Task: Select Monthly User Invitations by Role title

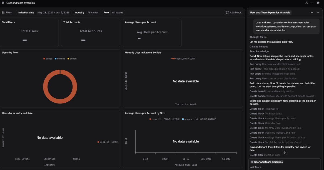Action: click(143, 53)
